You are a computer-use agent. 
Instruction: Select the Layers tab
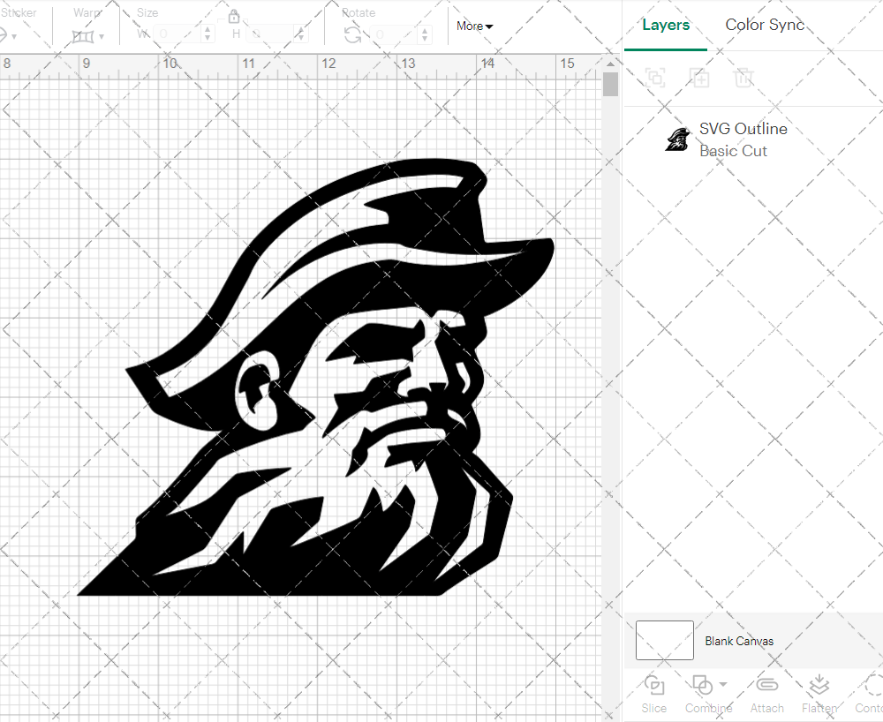[666, 25]
